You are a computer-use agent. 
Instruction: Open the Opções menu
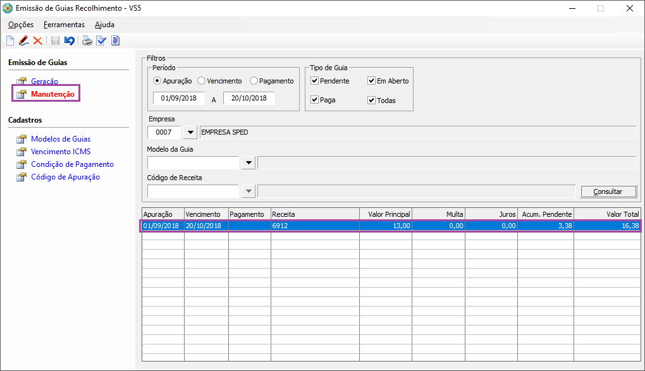[x=21, y=25]
